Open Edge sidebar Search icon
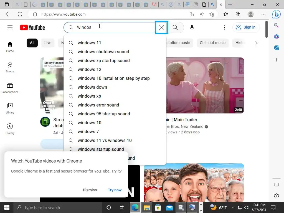The width and height of the screenshot is (284, 213). tap(276, 25)
